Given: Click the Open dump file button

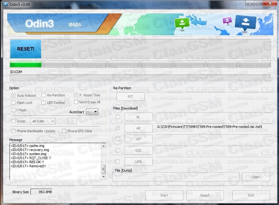Looking at the screenshot, I should (x=256, y=177).
